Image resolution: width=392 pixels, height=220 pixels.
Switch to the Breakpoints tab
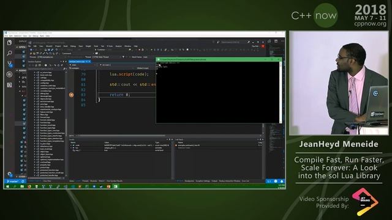tap(189, 181)
